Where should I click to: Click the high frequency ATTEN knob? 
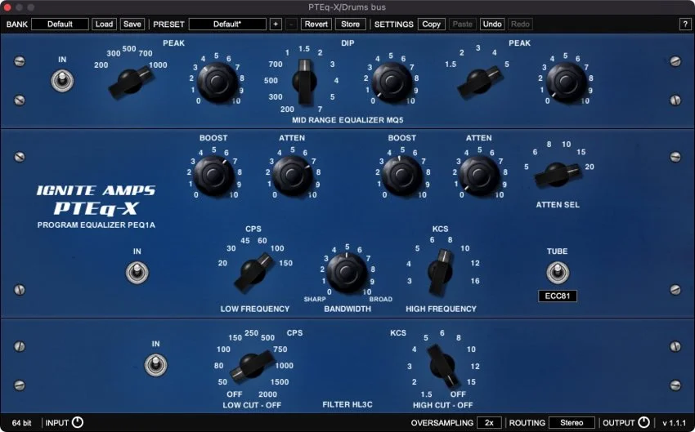pos(479,176)
